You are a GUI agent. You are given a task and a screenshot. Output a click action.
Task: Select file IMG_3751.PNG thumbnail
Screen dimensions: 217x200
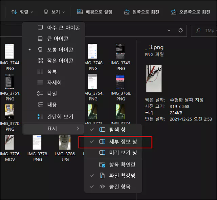pos(9,82)
